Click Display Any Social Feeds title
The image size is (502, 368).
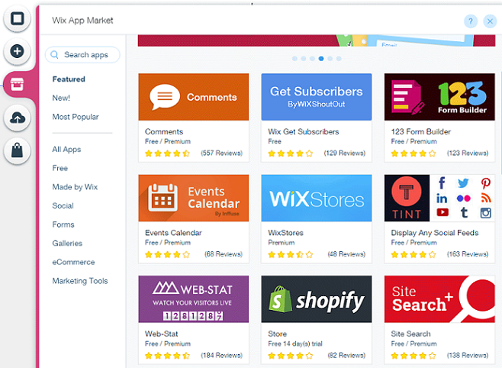434,233
